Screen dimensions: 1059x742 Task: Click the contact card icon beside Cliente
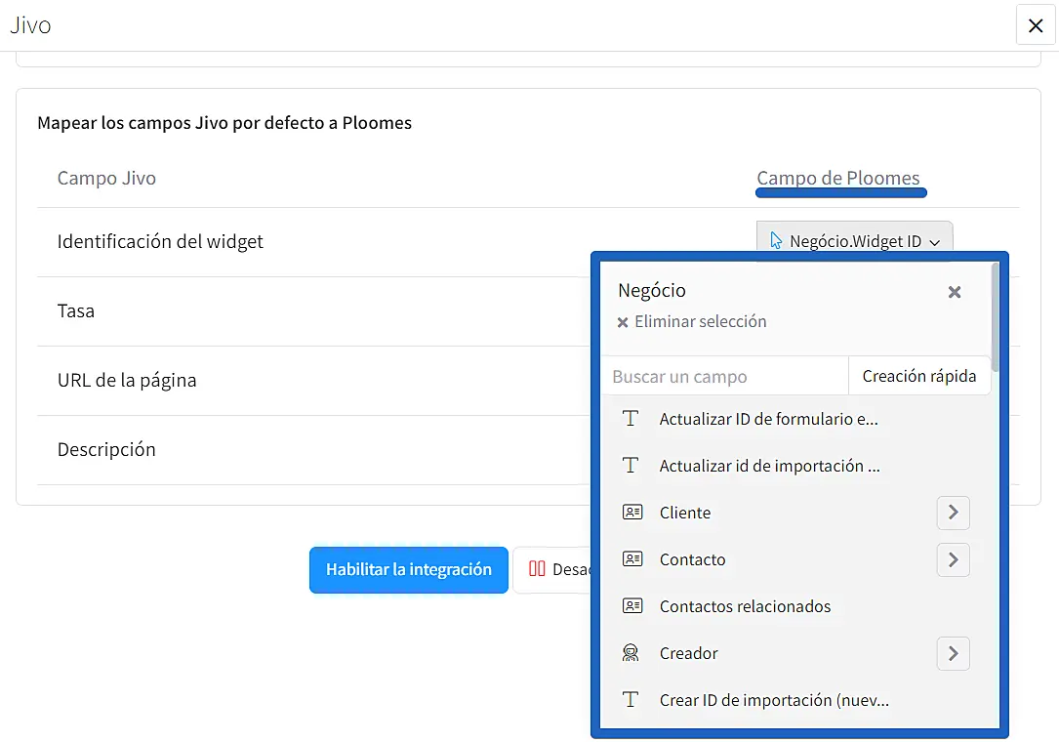631,513
